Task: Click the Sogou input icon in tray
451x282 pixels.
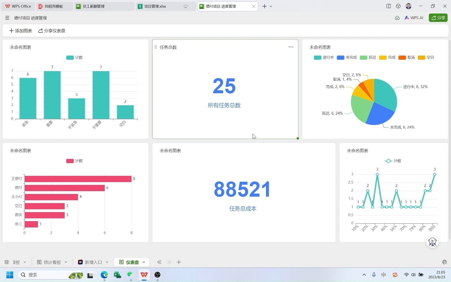Action: [395, 275]
